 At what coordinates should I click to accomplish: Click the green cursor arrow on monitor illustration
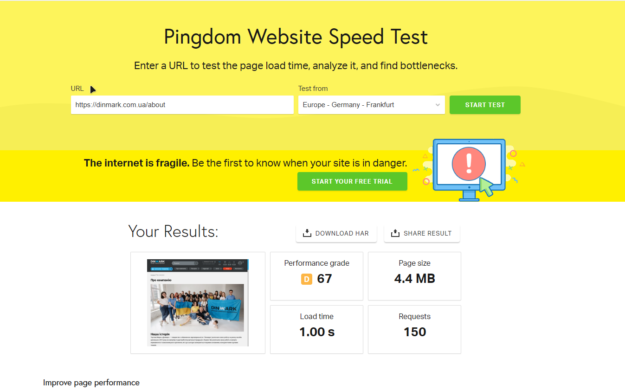(486, 186)
